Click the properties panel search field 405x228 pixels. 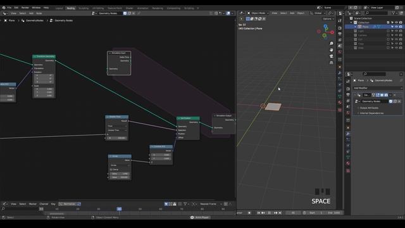374,74
